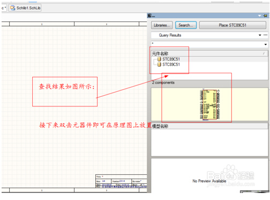Click the Schlib1.SchLib tab icon

(x=12, y=8)
